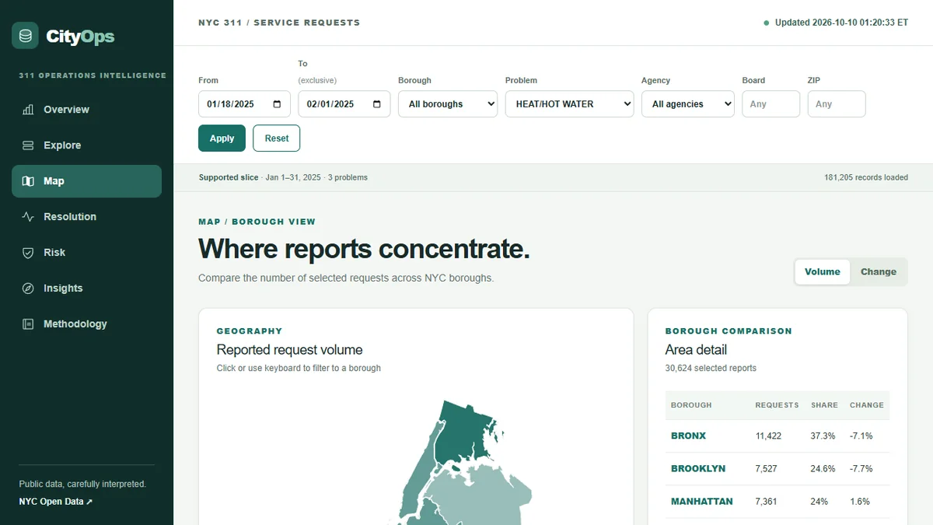
Task: Open the To date calendar picker icon
Action: 377,104
